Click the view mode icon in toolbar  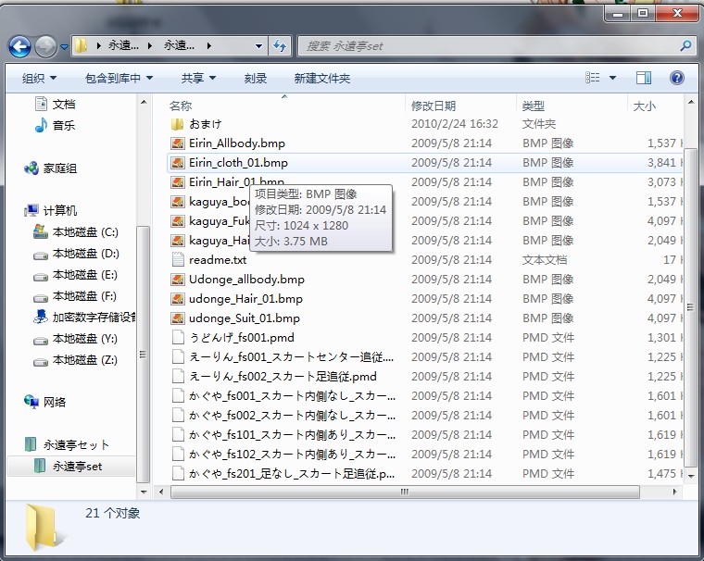tap(593, 78)
